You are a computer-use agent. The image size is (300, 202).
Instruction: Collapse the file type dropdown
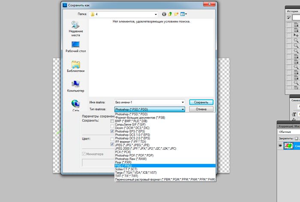[x=183, y=109]
